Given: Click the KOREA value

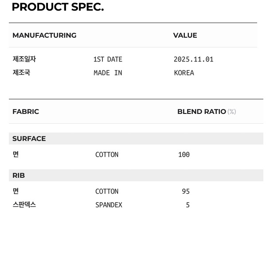Looking at the screenshot, I should click(x=184, y=73).
